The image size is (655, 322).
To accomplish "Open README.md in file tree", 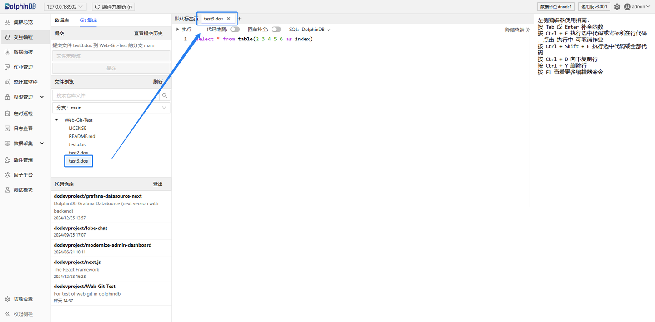I will 82,137.
